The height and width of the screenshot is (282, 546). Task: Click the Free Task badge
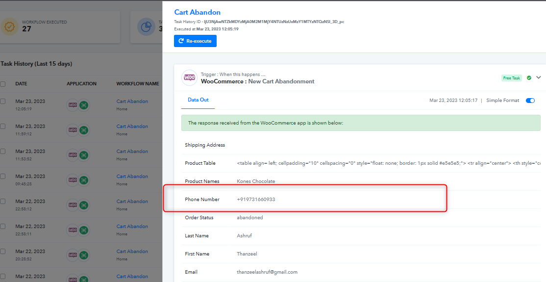click(x=512, y=78)
